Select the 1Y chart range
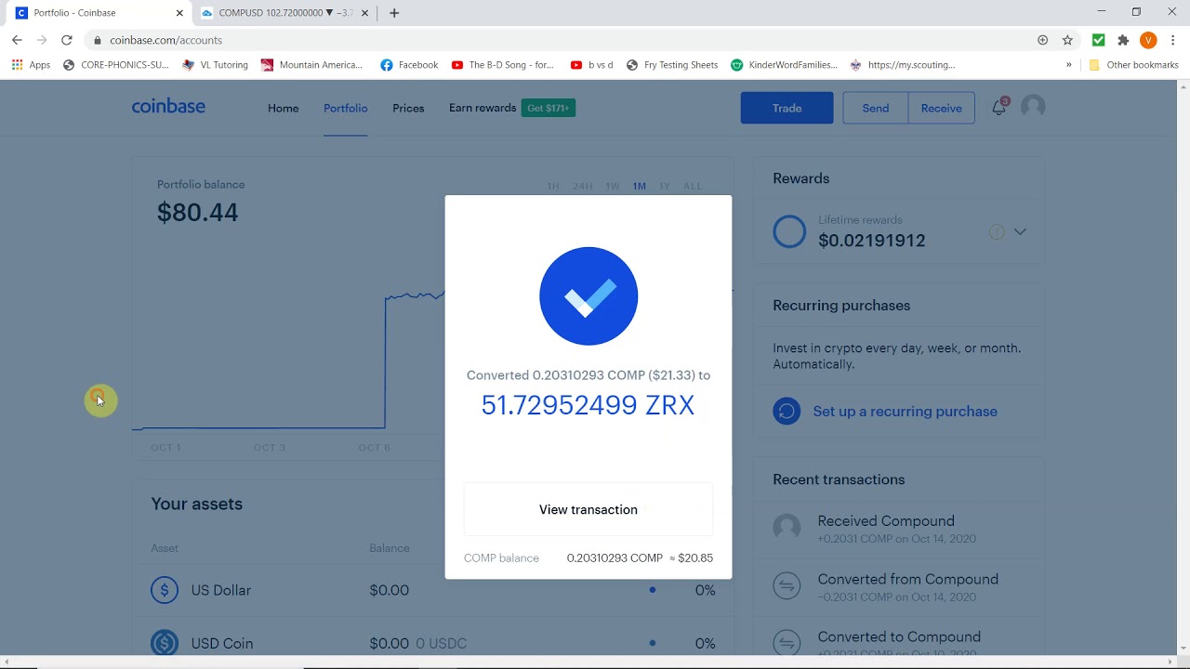Image resolution: width=1190 pixels, height=669 pixels. coord(665,186)
